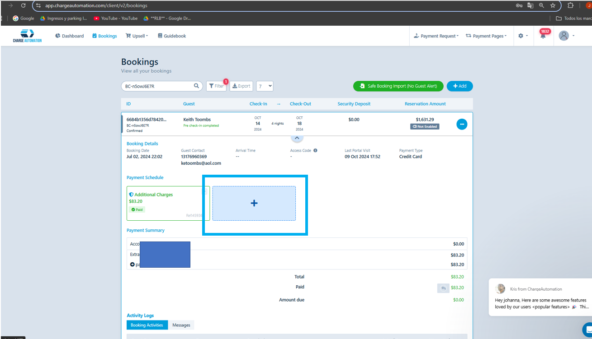Go forward in the browser
The image size is (592, 339).
[10, 5]
